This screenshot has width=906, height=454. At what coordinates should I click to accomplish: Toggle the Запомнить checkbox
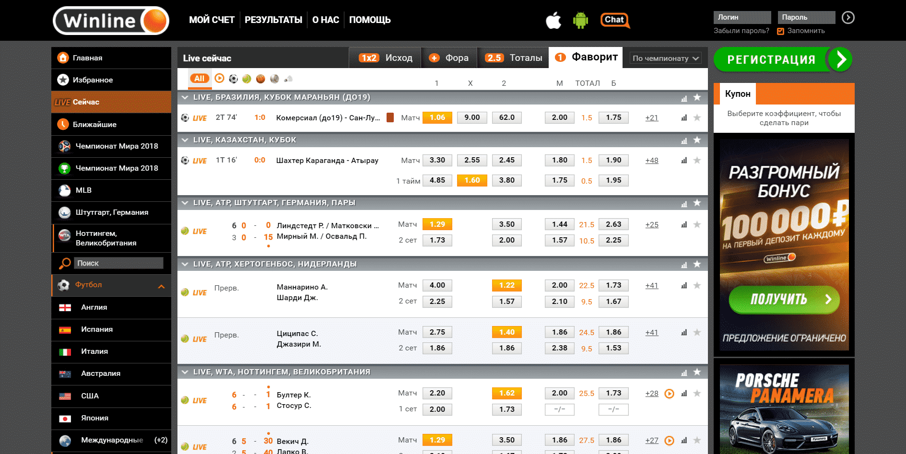point(780,31)
